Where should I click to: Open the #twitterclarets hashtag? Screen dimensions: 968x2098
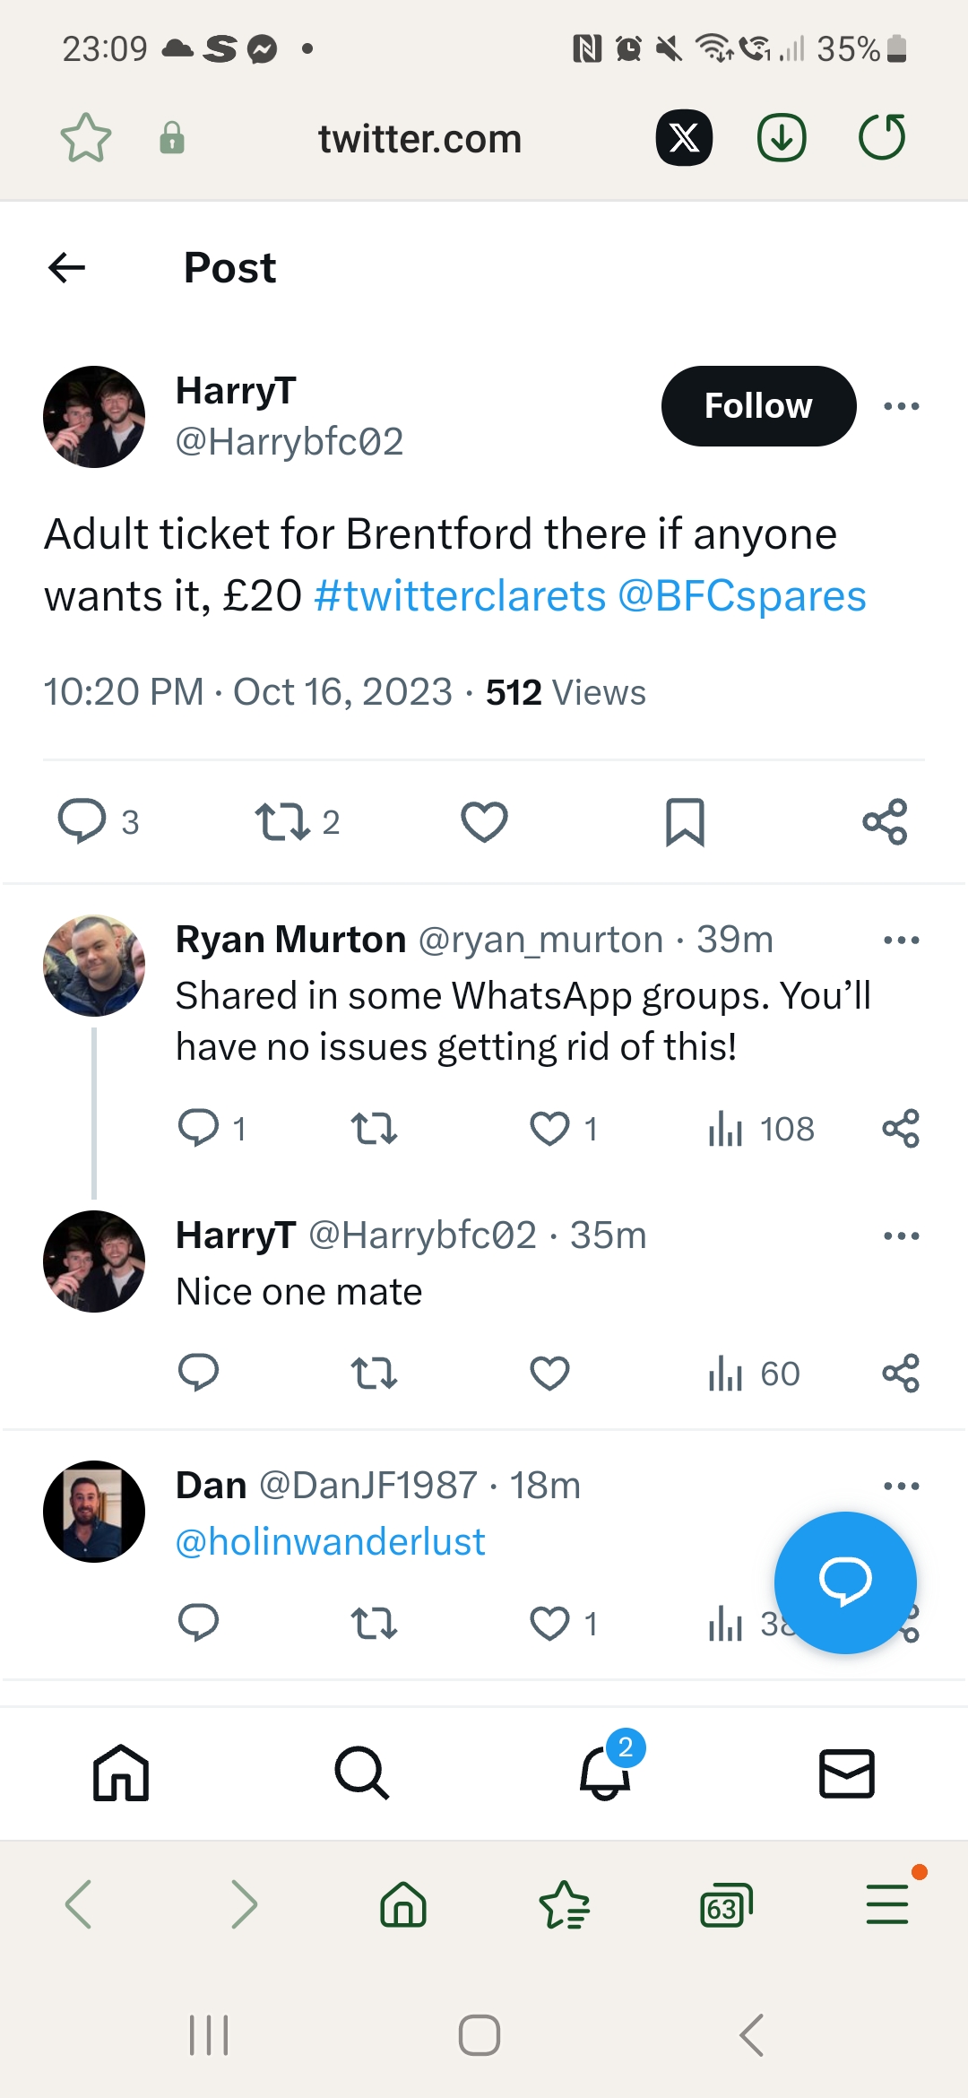(460, 596)
